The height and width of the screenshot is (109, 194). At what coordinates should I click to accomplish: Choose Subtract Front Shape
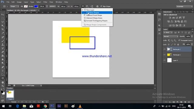(97, 15)
